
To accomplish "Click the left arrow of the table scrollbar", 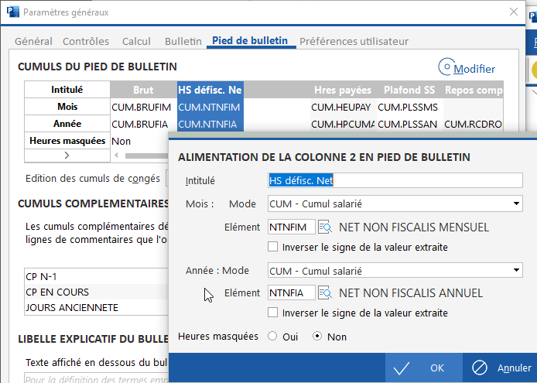I will 116,156.
